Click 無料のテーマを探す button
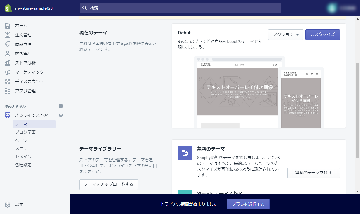 point(314,173)
